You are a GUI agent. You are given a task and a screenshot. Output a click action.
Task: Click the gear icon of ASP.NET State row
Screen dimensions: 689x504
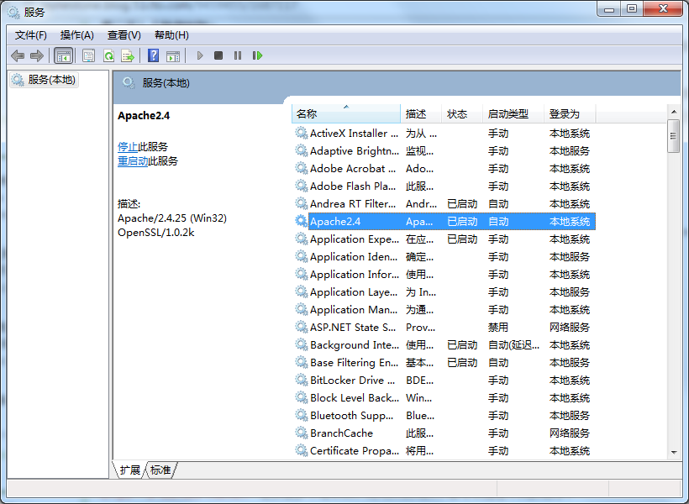point(301,327)
